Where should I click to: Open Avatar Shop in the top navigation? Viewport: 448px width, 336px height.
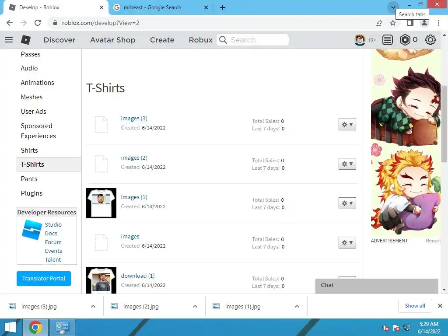click(x=112, y=40)
